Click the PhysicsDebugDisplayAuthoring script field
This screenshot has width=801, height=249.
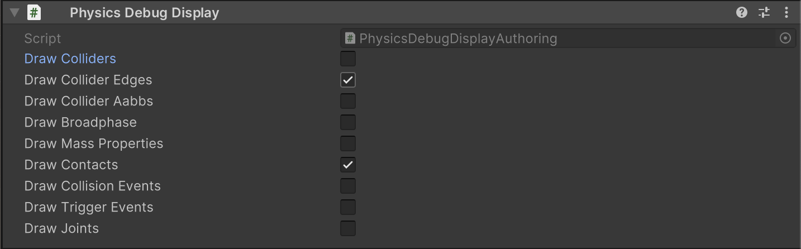click(x=559, y=39)
